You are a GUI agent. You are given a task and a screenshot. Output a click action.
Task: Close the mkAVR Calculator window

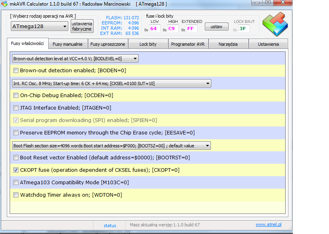[283, 2]
